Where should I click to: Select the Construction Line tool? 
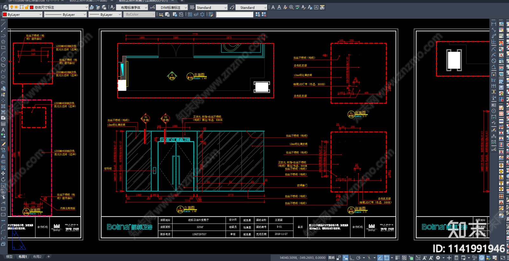[x=3, y=30]
